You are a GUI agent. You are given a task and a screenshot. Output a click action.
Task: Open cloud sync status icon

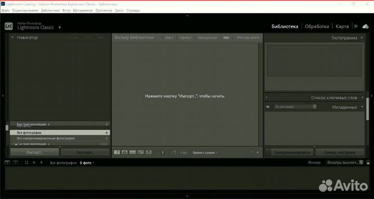[365, 26]
